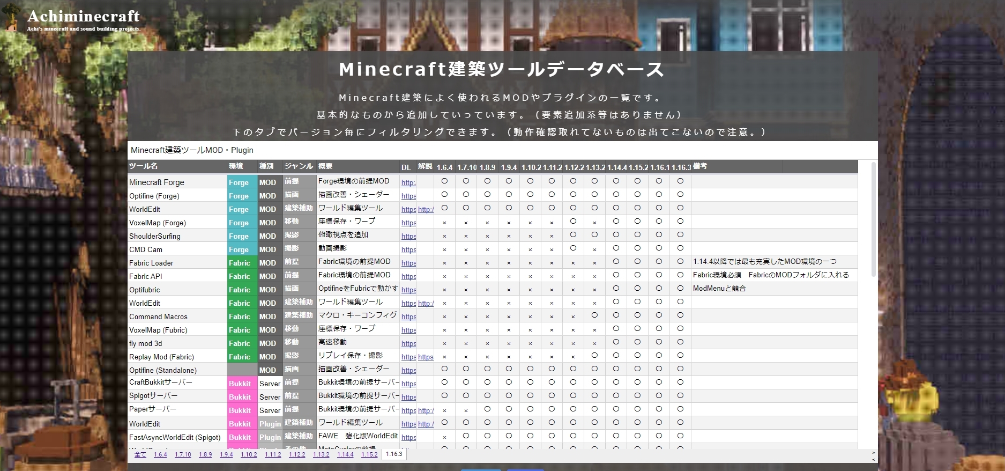Click the 'Minecraft建築ツールデータベース' page heading

tap(502, 69)
